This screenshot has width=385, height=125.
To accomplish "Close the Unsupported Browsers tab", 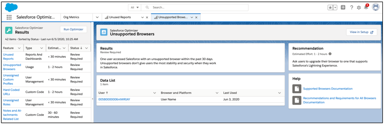I will click(196, 18).
